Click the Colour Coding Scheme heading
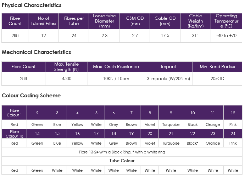Screen dimensions: 245x176 31,96
